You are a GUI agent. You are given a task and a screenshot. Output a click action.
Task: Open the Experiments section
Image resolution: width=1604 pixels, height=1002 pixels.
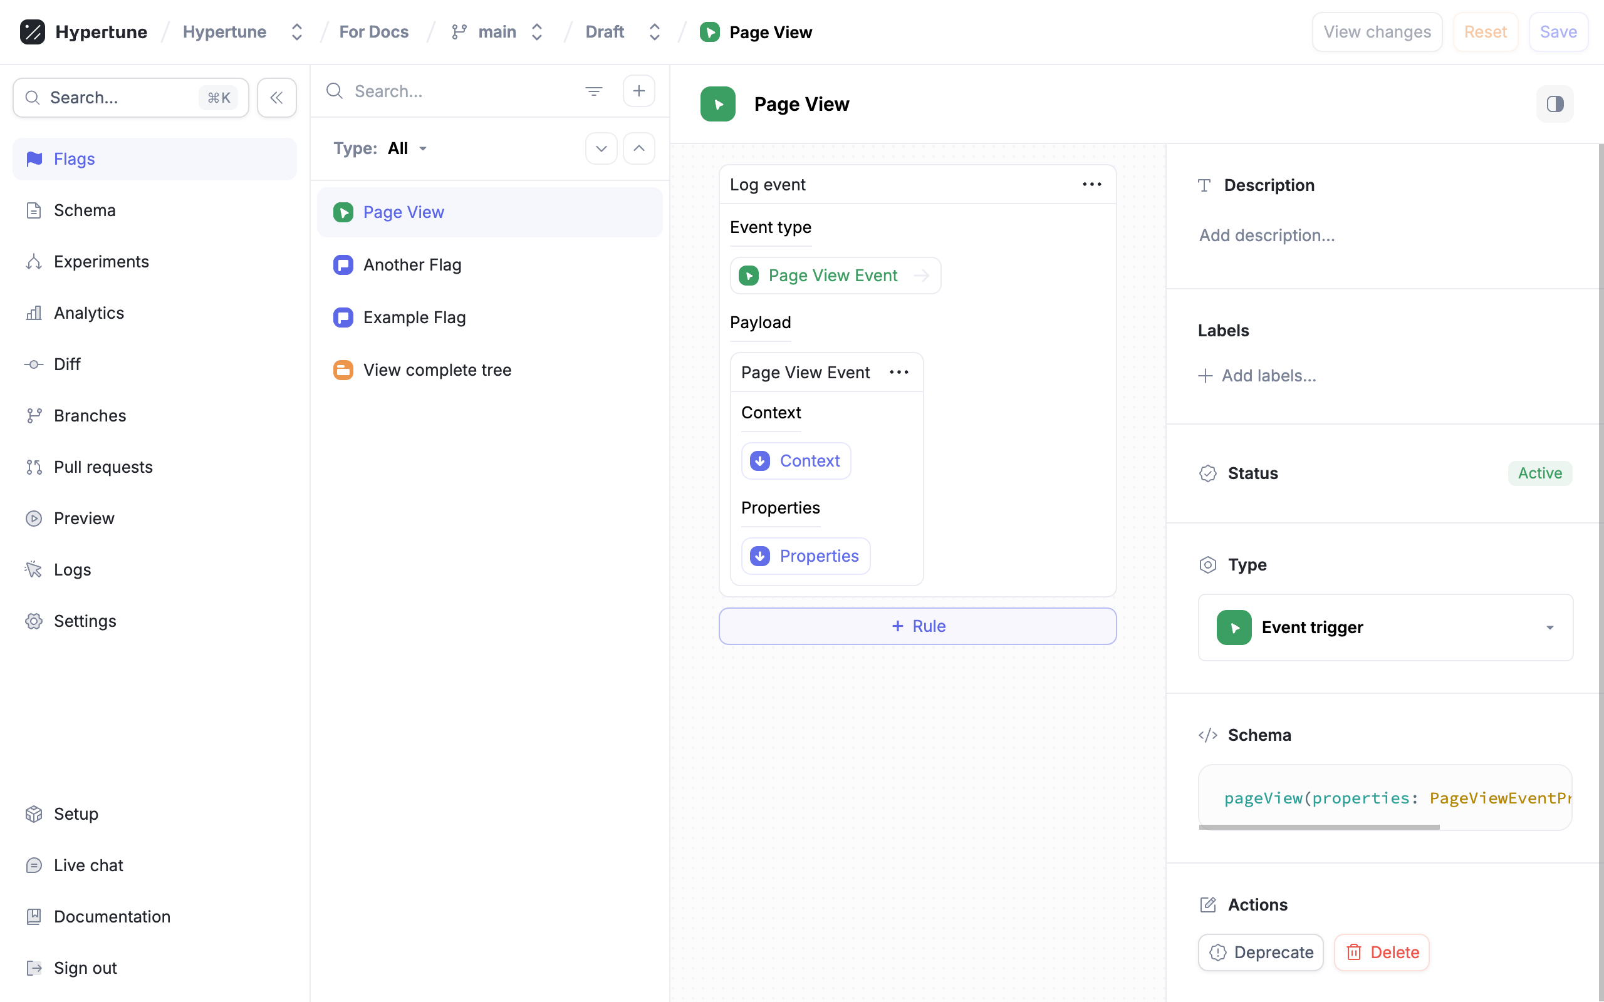101,262
